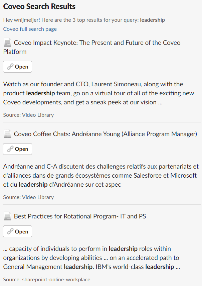This screenshot has height=286, width=202.
Task: Click the Coveo Search Results heading
Action: (x=39, y=6)
